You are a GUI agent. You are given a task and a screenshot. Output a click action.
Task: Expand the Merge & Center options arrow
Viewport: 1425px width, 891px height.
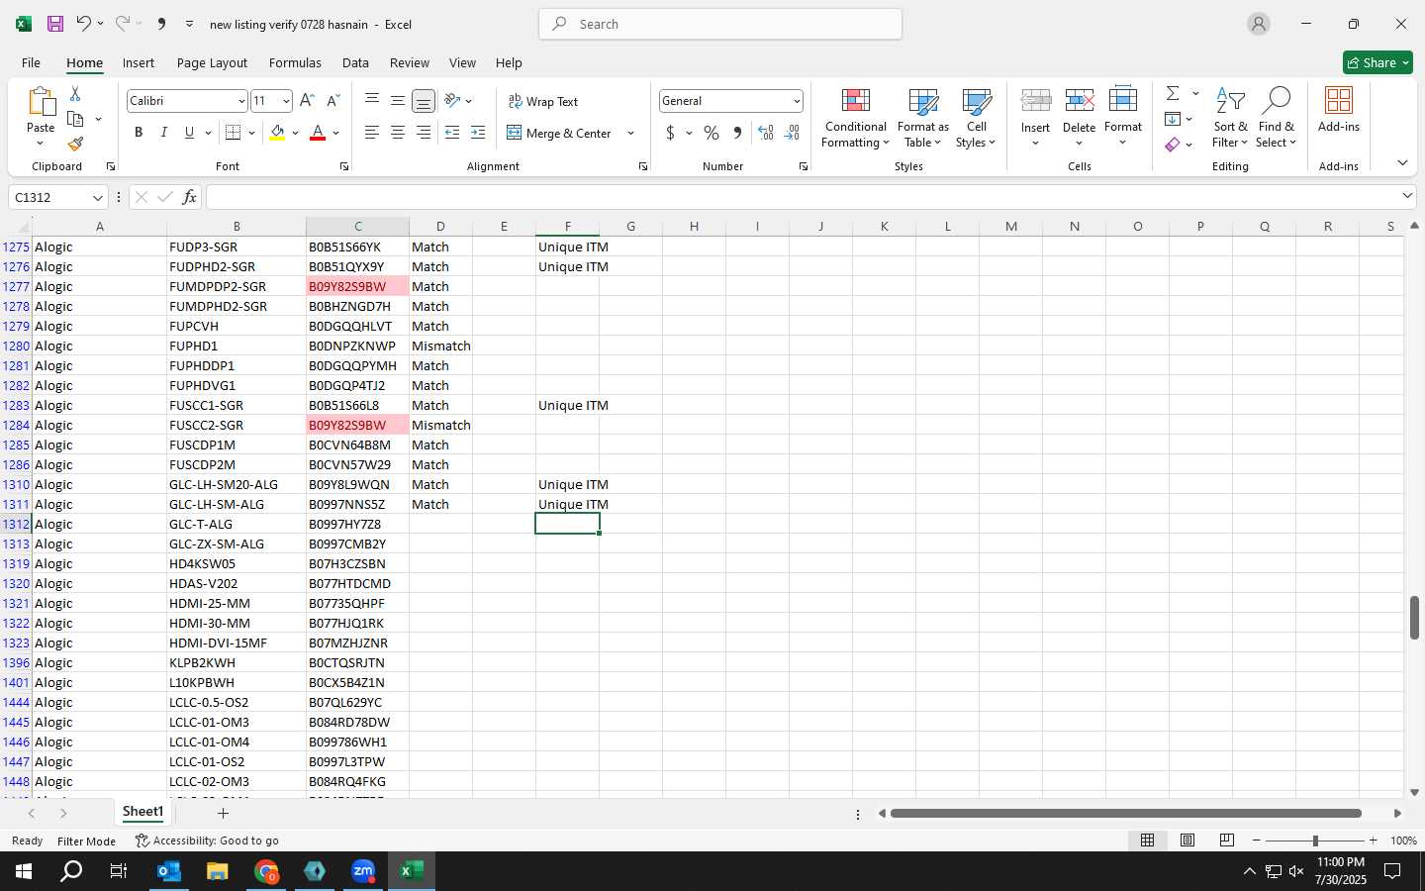pos(630,133)
